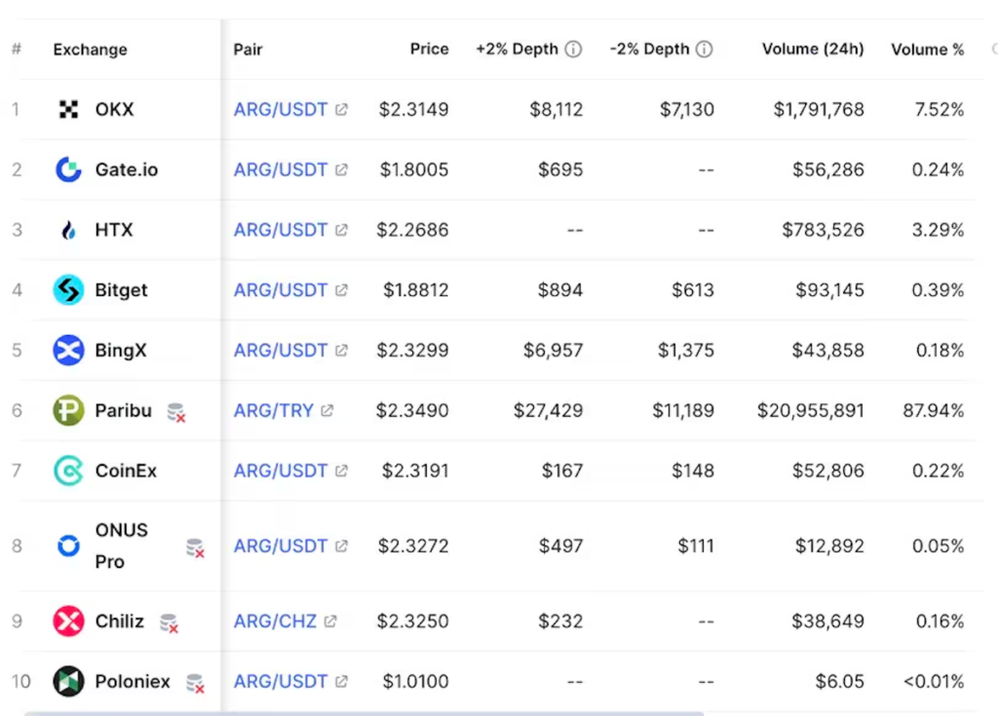
Task: Click external link icon in OKX row
Action: (x=342, y=109)
